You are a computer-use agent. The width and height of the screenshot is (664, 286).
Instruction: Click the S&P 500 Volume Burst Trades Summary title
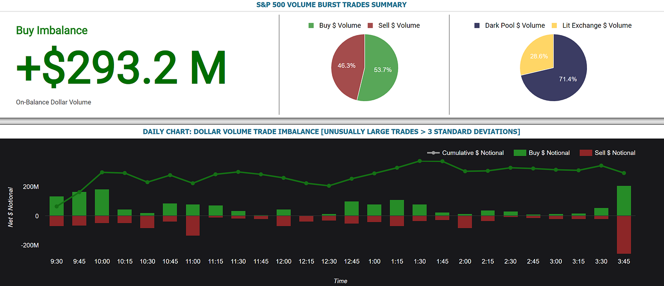point(332,5)
